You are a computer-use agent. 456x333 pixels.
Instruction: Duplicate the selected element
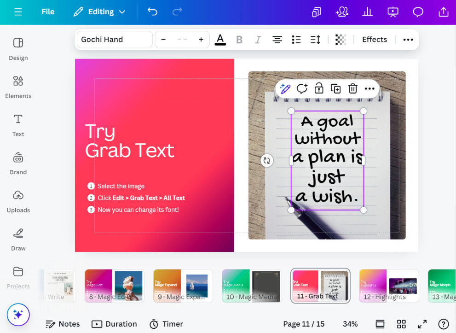[335, 88]
